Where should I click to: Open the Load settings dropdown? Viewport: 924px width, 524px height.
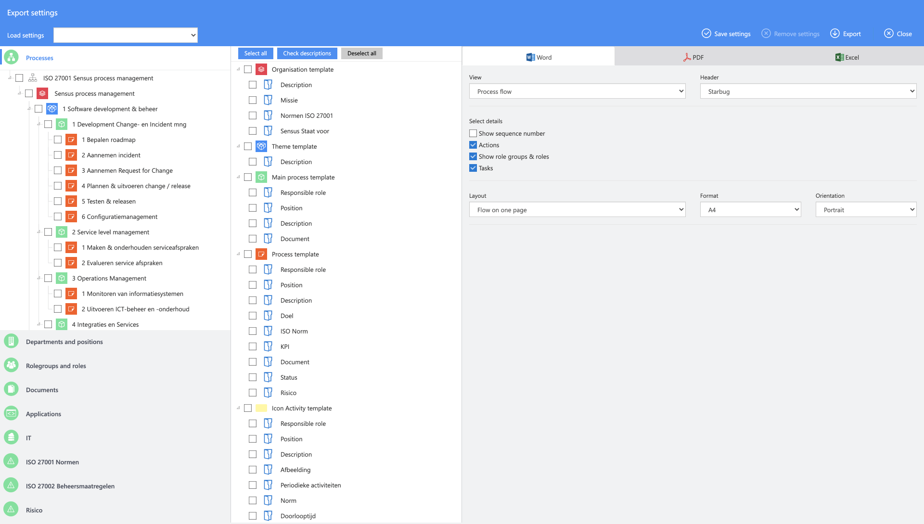tap(126, 35)
